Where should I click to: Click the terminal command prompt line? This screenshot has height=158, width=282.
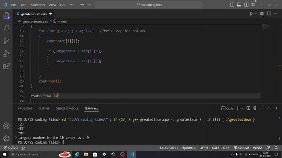(x=41, y=142)
